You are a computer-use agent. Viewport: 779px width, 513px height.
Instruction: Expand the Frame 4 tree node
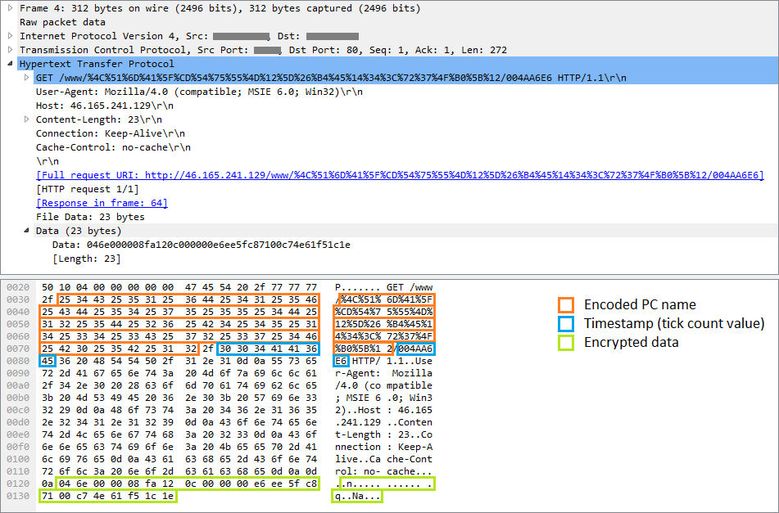(x=10, y=9)
